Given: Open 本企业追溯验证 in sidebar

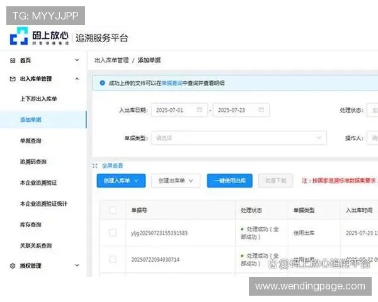Looking at the screenshot, I should pos(38,183).
